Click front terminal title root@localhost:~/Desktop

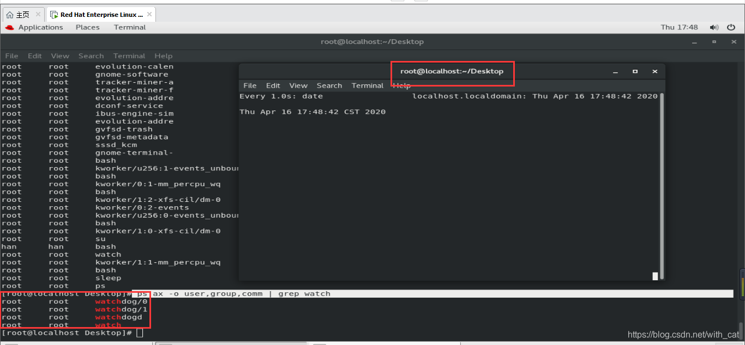(x=452, y=71)
